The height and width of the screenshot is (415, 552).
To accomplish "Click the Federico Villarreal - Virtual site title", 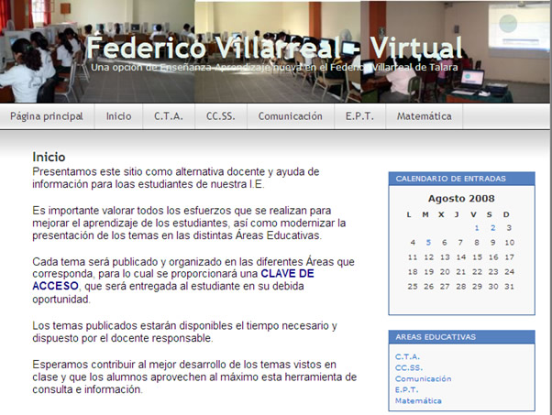I will [x=273, y=47].
